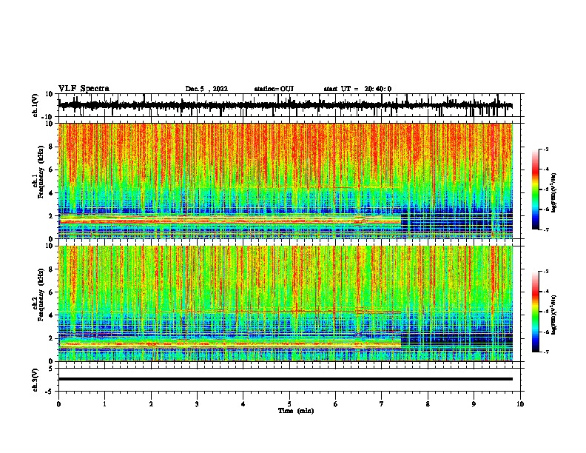Click the "-5" tick on ch.3(V) axis

50,392
